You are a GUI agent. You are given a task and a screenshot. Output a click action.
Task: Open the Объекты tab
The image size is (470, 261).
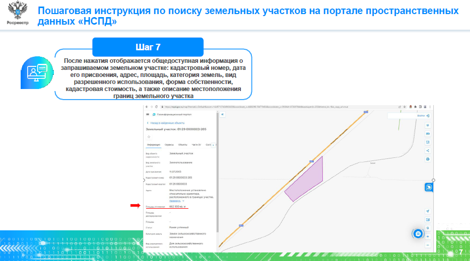182,145
